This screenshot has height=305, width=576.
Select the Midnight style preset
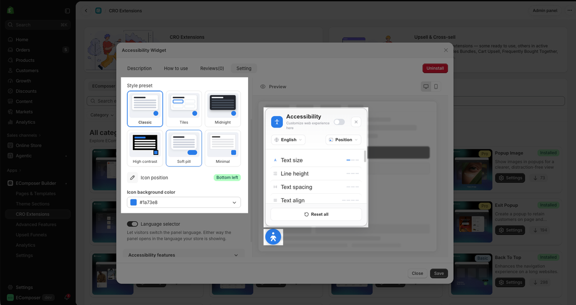click(223, 108)
